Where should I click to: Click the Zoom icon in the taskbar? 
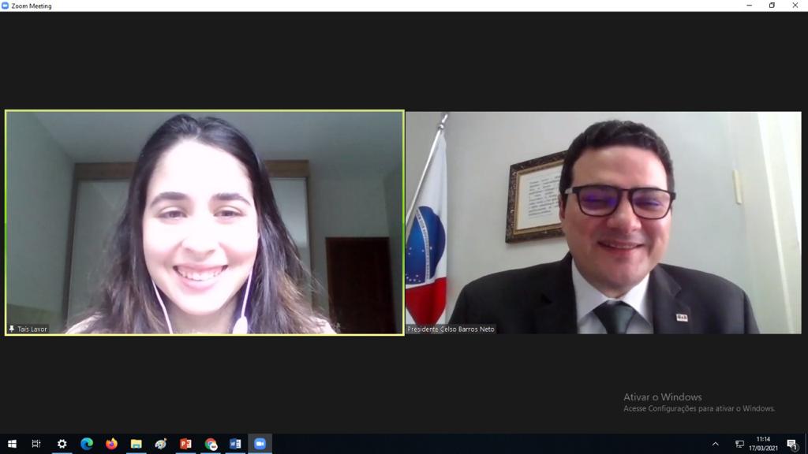(260, 444)
